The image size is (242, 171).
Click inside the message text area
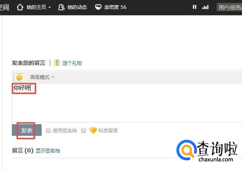coord(127,103)
